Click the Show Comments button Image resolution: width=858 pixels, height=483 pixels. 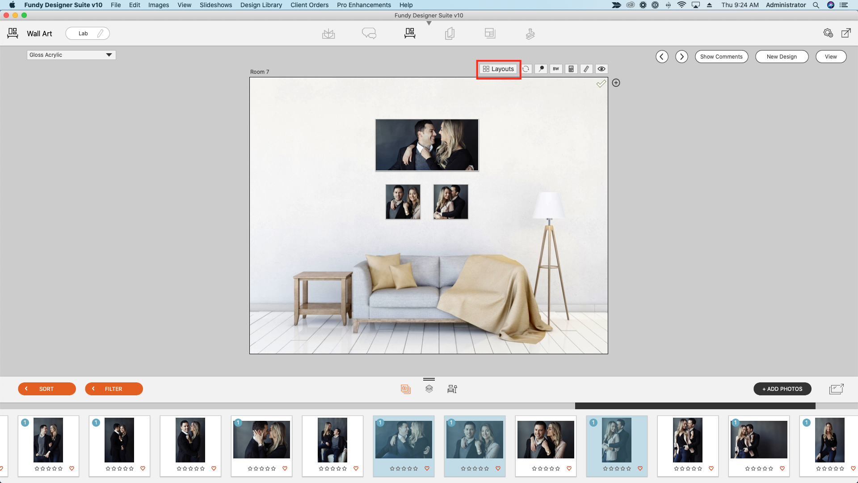click(721, 57)
